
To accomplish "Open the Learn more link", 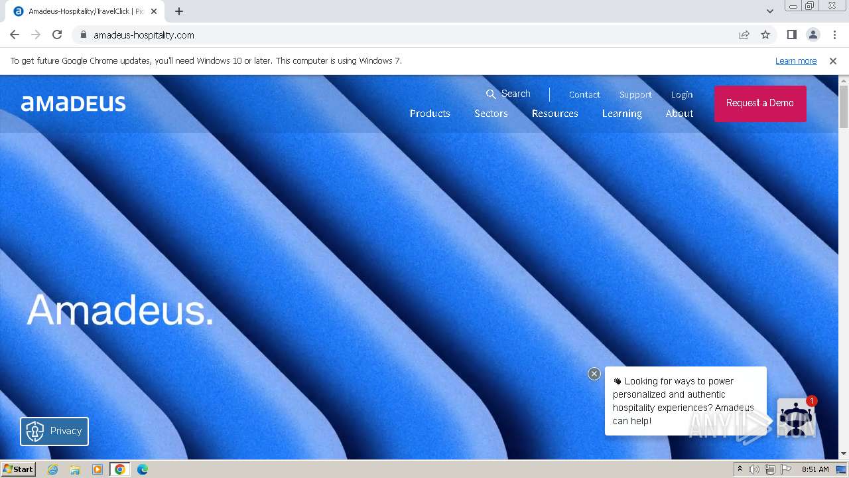I will (x=796, y=61).
